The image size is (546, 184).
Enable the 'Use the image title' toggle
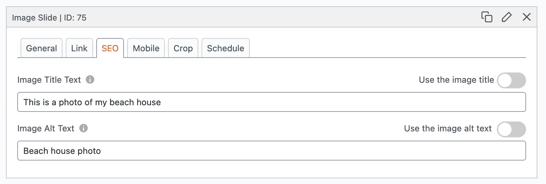[x=511, y=80]
